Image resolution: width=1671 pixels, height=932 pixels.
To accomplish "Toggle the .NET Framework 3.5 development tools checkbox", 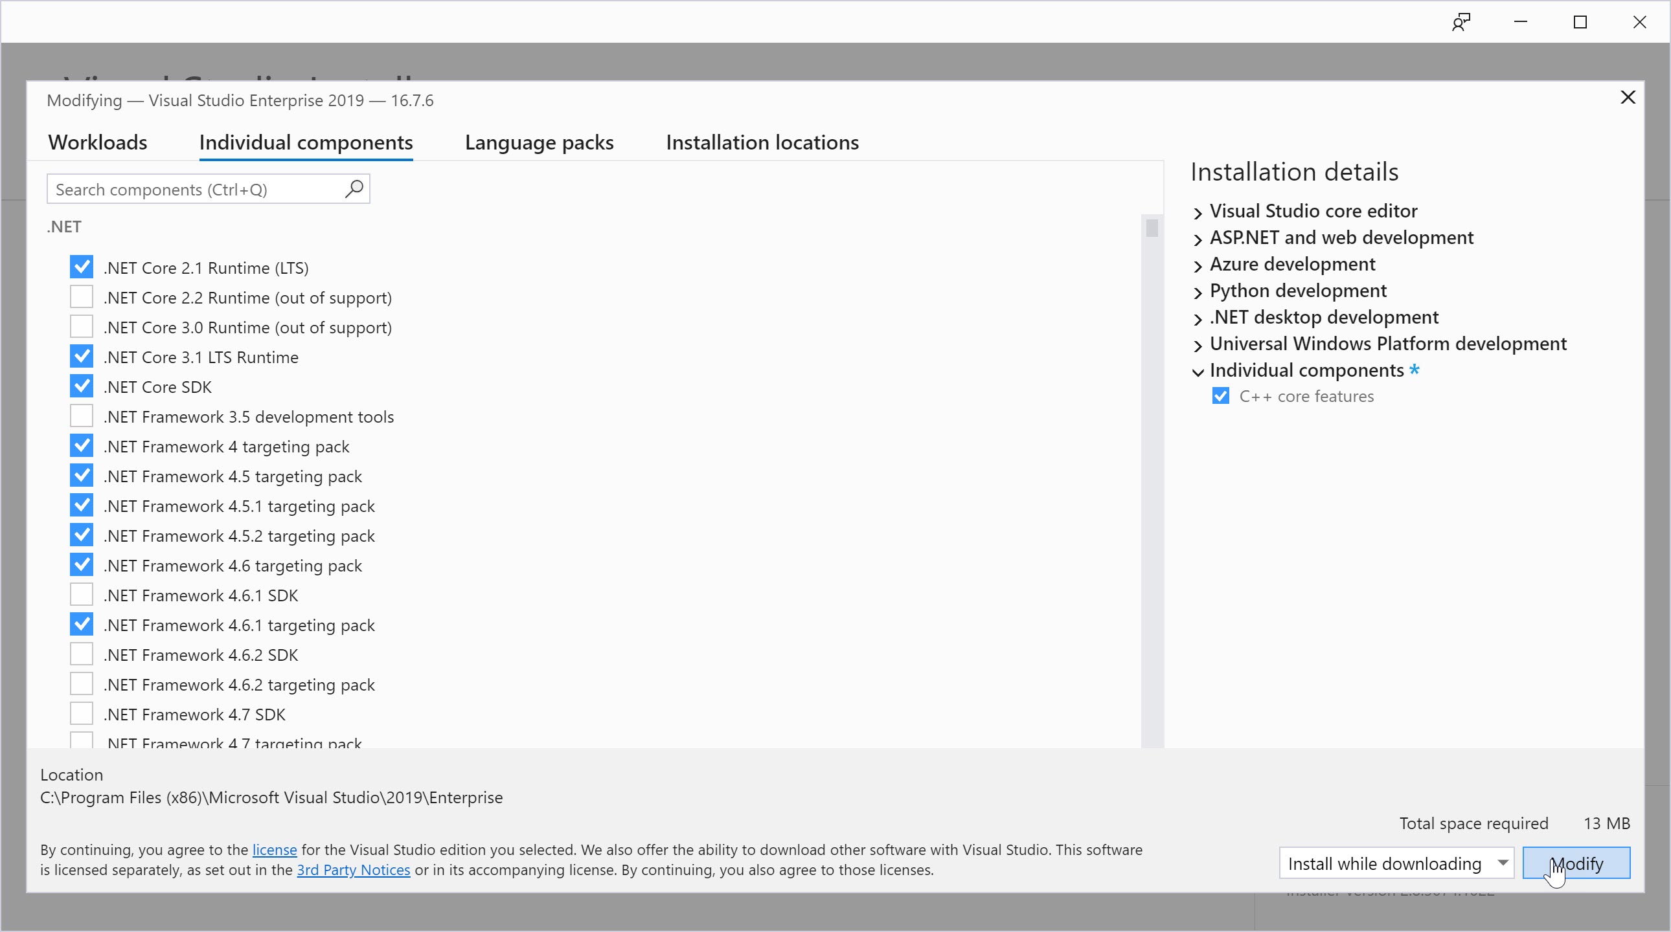I will [80, 416].
